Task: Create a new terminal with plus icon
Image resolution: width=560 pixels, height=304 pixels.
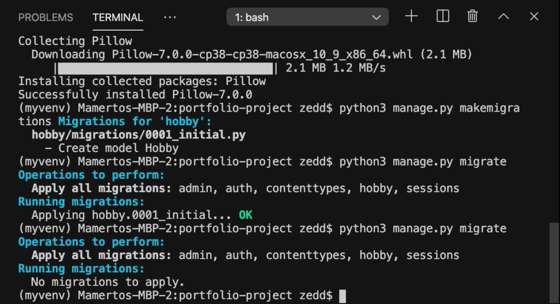Action: 411,16
